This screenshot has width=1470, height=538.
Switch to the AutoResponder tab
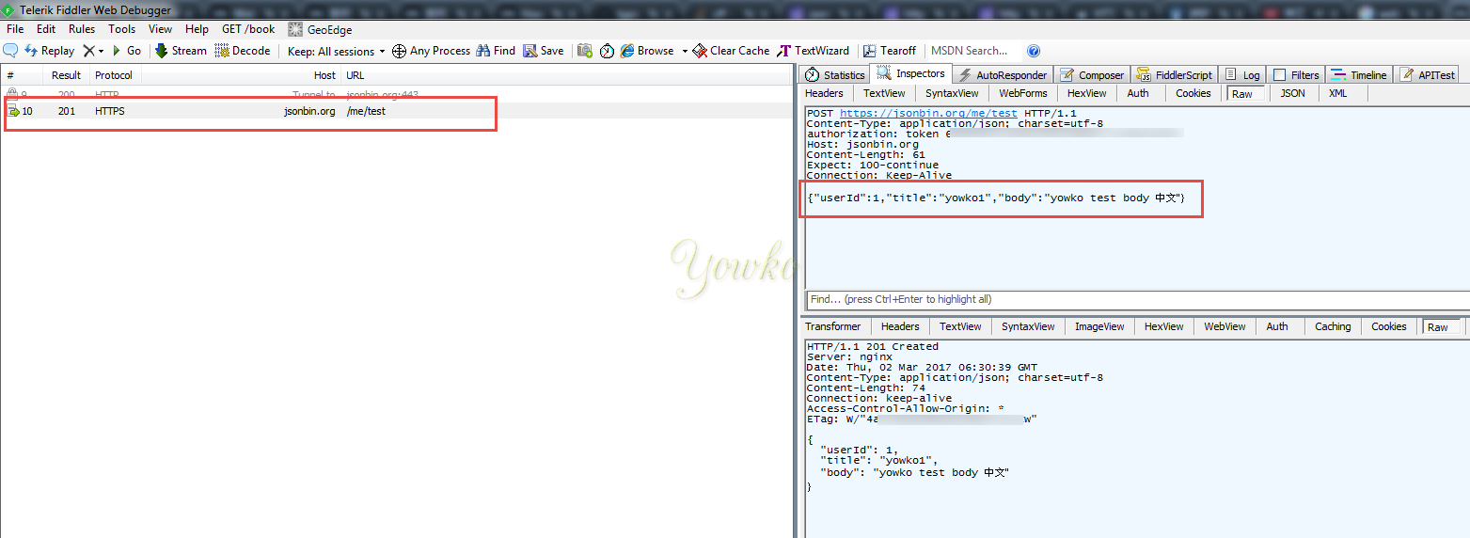1003,75
